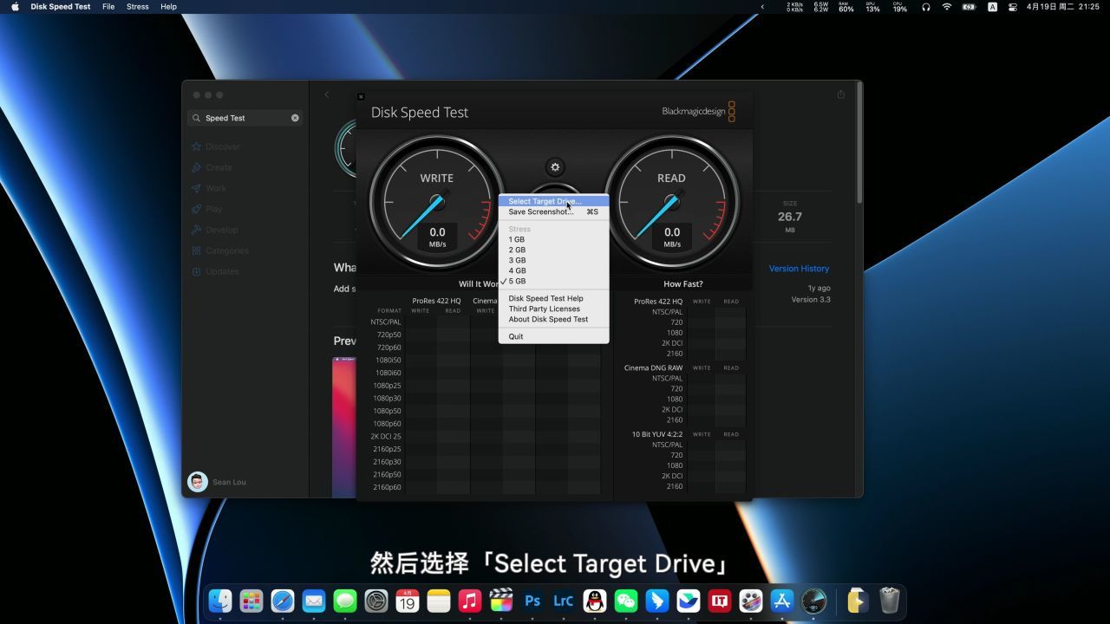Viewport: 1110px width, 624px height.
Task: Open the Help menu in menu bar
Action: [169, 7]
